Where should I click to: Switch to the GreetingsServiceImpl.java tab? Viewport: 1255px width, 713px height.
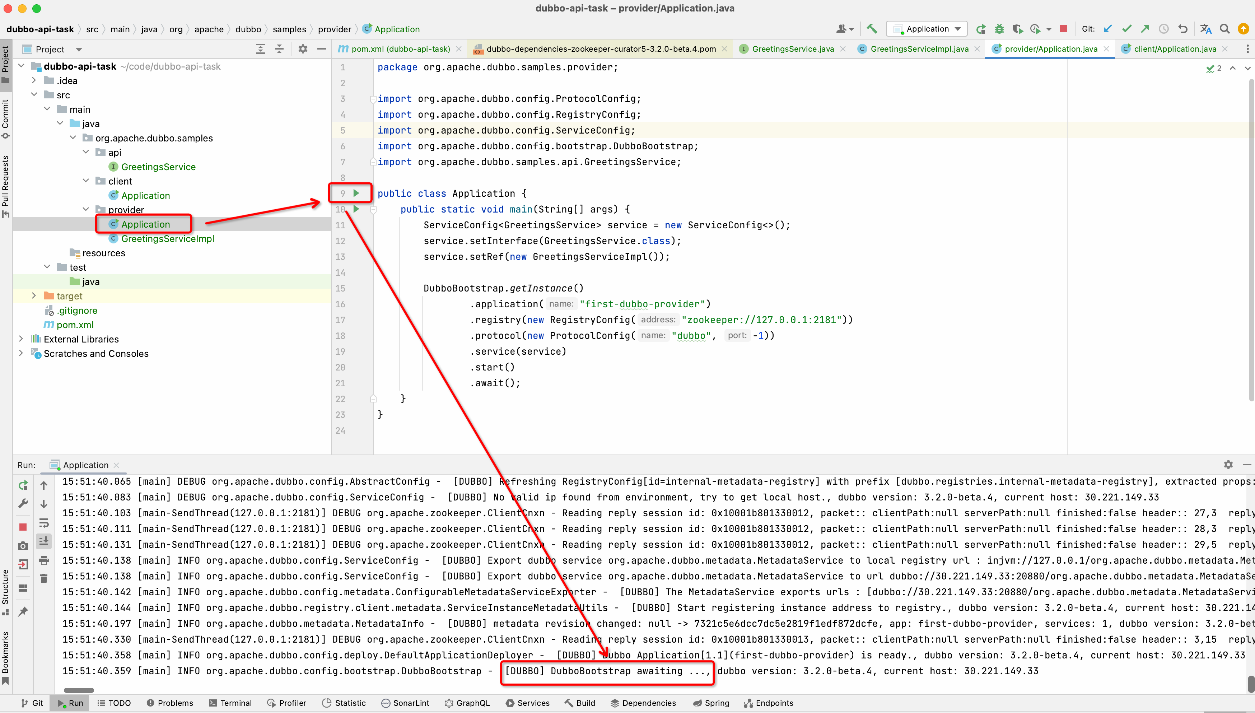point(919,49)
